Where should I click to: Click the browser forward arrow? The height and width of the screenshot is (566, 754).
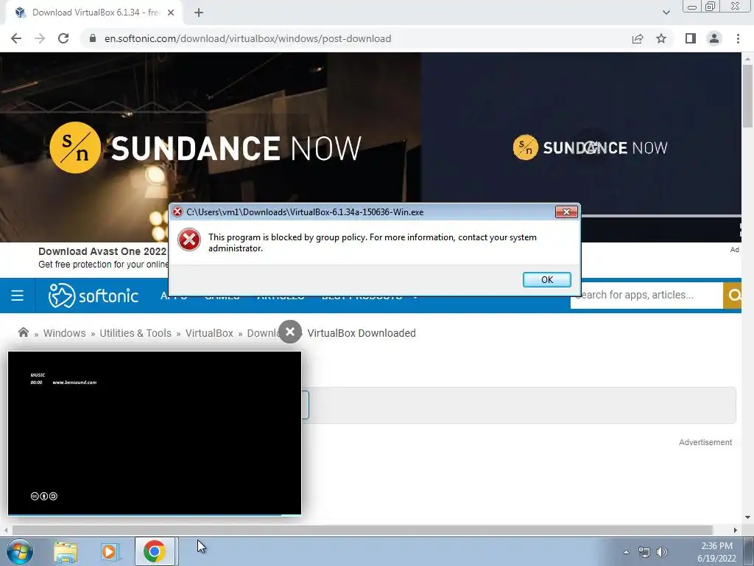[40, 38]
